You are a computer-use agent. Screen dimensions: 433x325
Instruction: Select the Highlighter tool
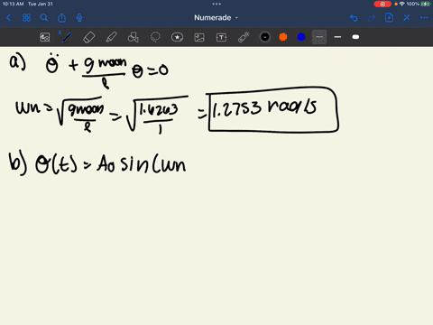(111, 37)
